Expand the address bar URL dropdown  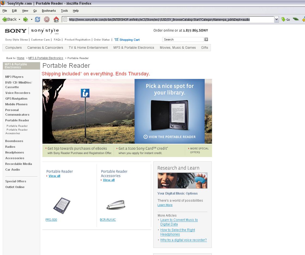click(276, 19)
